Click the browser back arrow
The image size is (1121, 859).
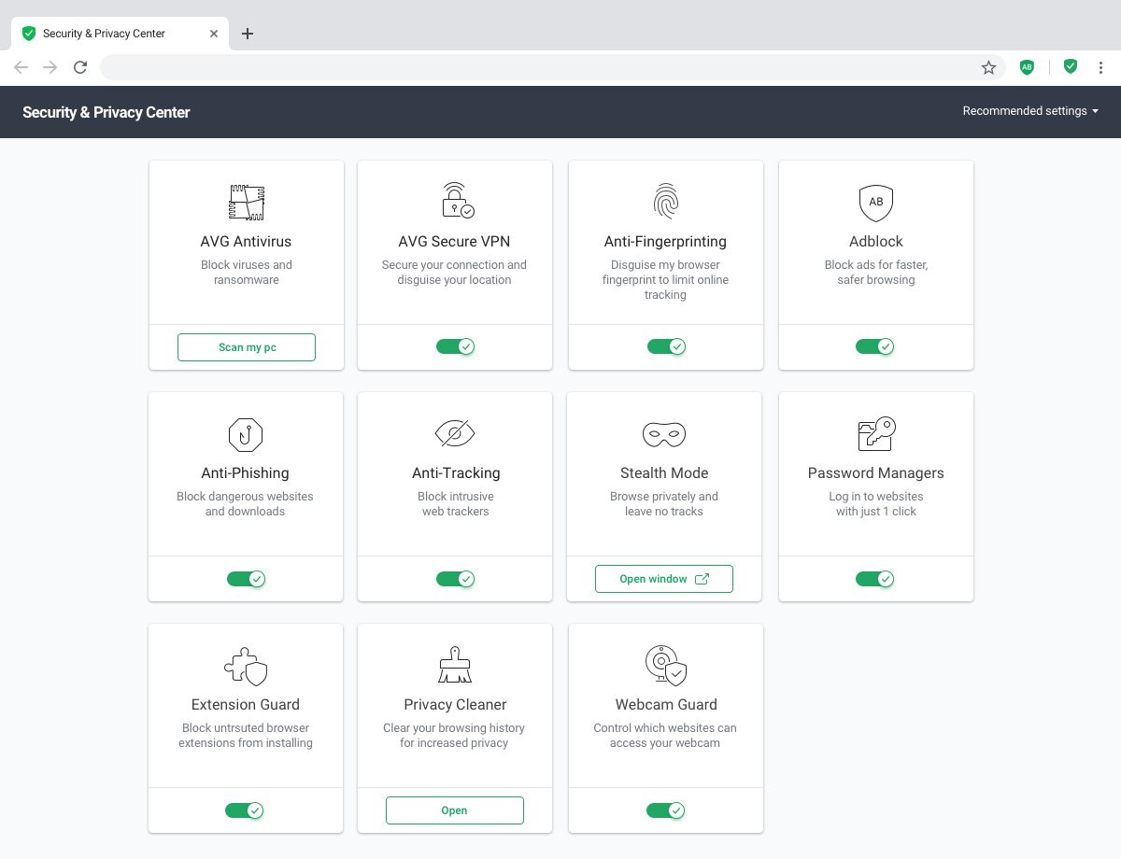tap(21, 67)
